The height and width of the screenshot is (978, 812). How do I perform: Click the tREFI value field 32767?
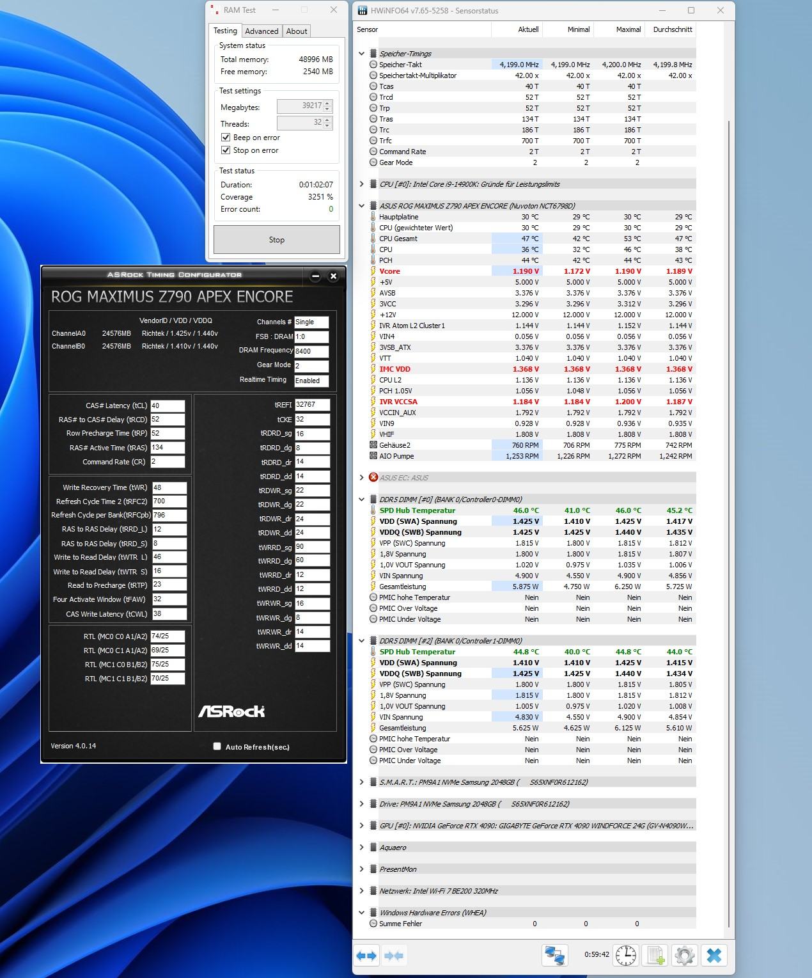312,404
